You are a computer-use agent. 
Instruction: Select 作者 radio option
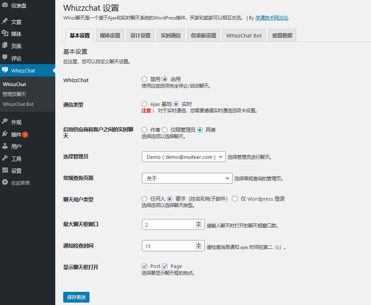144,130
